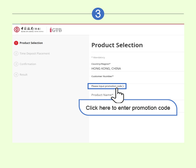Click the step 3 circle in sidebar
This screenshot has width=196, height=168.
click(16, 64)
